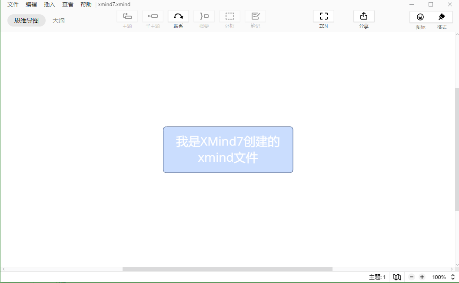Open the 帮助 (Help) menu
Screen dimensions: 459x283
(x=85, y=4)
